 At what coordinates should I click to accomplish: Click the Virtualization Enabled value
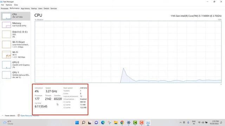point(83,99)
